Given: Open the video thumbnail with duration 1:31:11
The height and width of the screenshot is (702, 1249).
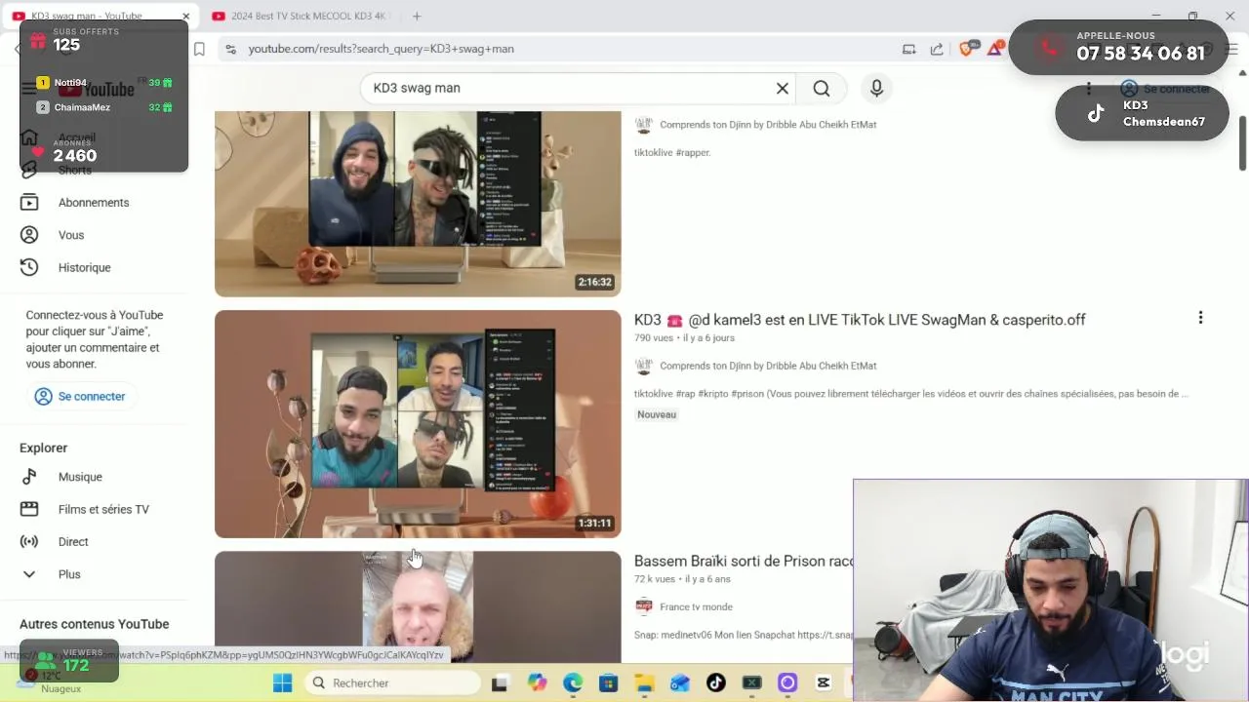Looking at the screenshot, I should tap(418, 424).
